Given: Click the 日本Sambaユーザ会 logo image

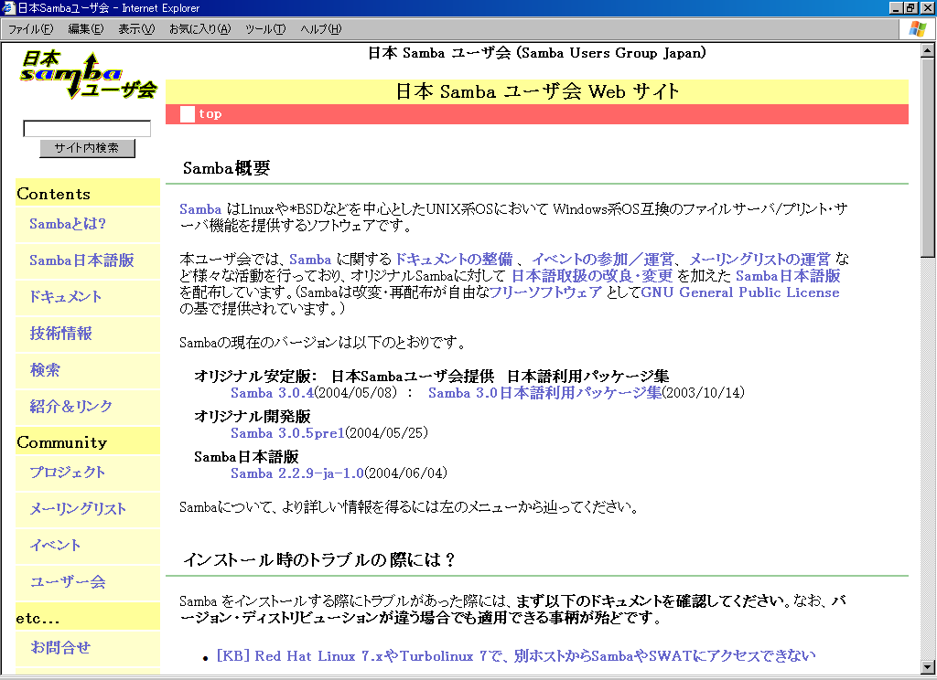Looking at the screenshot, I should [88, 76].
